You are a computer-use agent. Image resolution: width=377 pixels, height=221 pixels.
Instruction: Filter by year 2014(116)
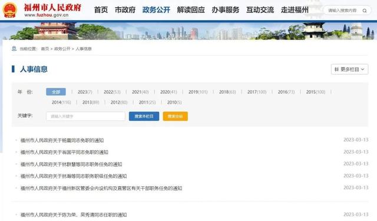(x=61, y=103)
